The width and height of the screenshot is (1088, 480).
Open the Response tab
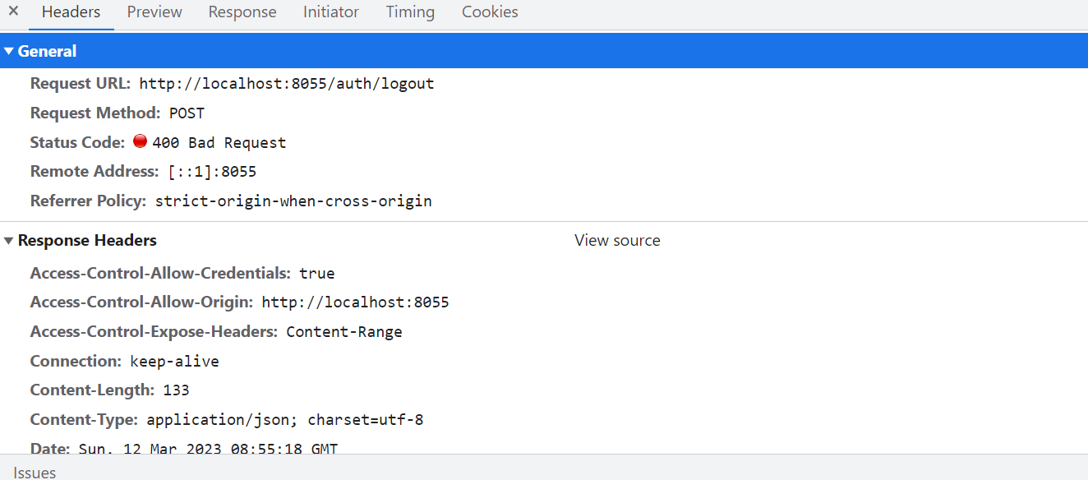click(242, 12)
